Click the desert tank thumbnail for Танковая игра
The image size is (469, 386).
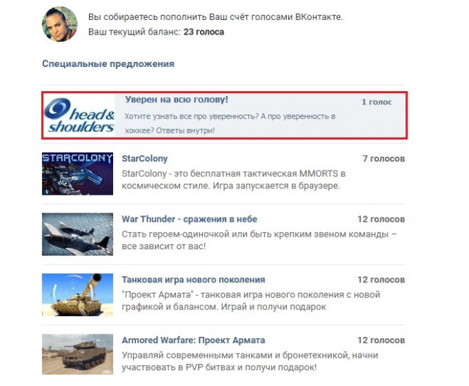click(x=77, y=295)
